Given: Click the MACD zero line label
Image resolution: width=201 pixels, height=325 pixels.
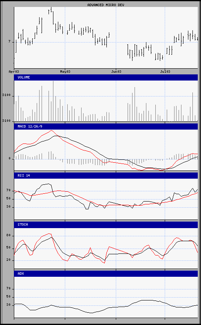Looking at the screenshot, I should tap(9, 159).
